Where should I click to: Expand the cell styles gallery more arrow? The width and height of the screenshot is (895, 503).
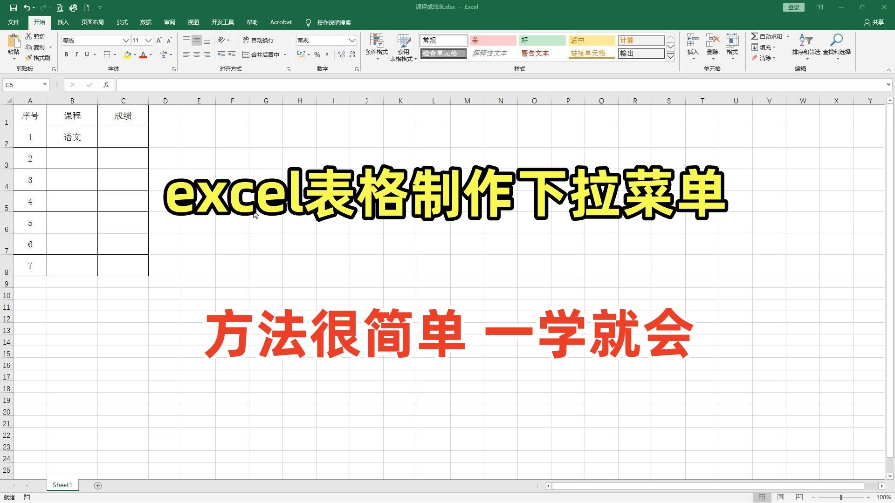[x=670, y=57]
